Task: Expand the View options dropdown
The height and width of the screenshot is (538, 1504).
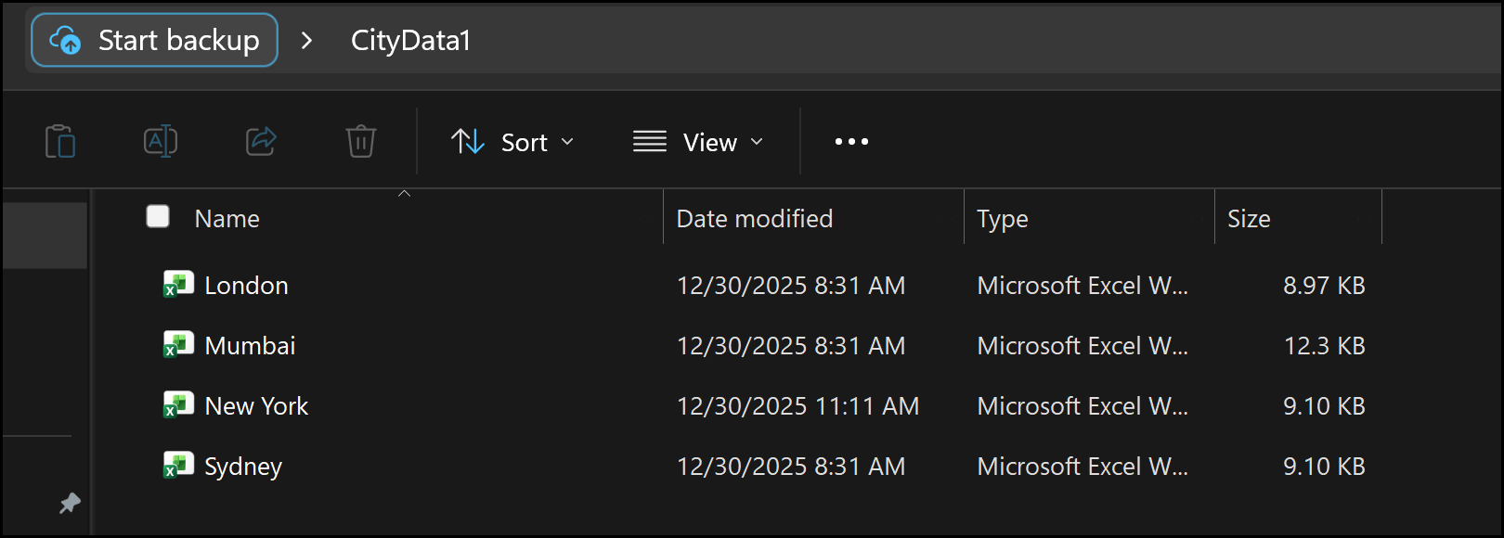Action: tap(698, 142)
